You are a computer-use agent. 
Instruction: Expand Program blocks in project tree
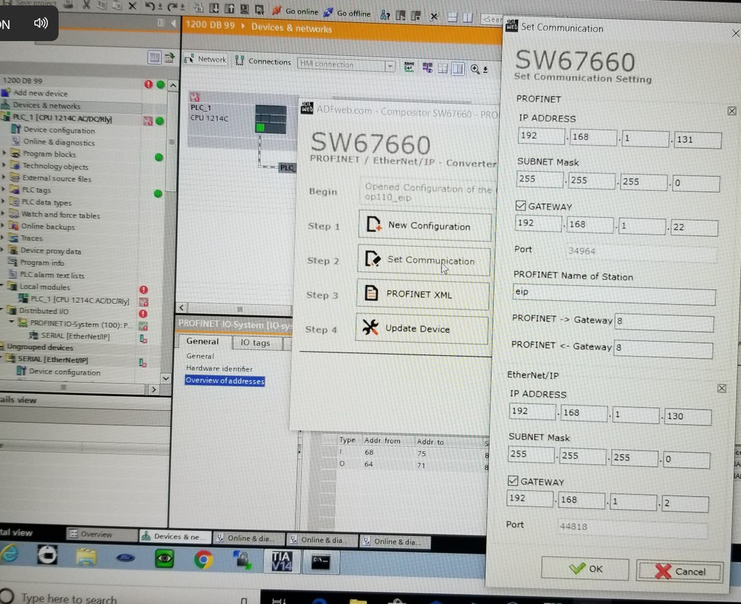pyautogui.click(x=4, y=153)
